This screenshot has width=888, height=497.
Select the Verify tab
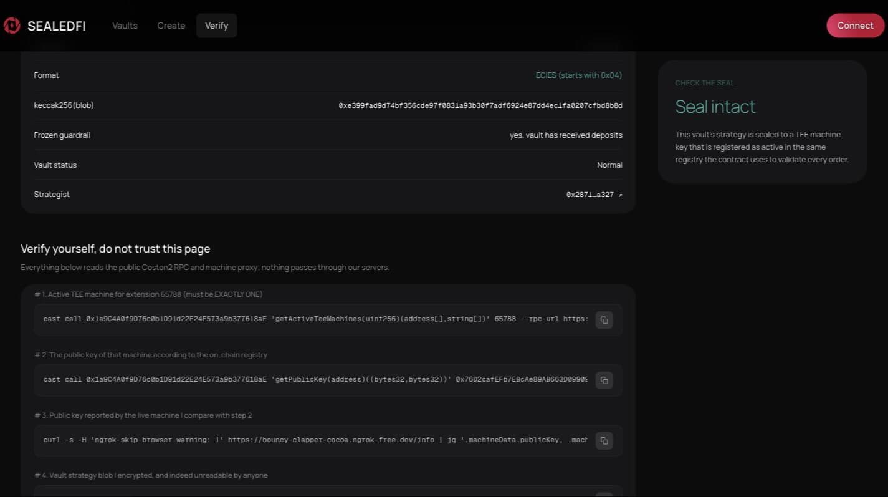pyautogui.click(x=216, y=26)
